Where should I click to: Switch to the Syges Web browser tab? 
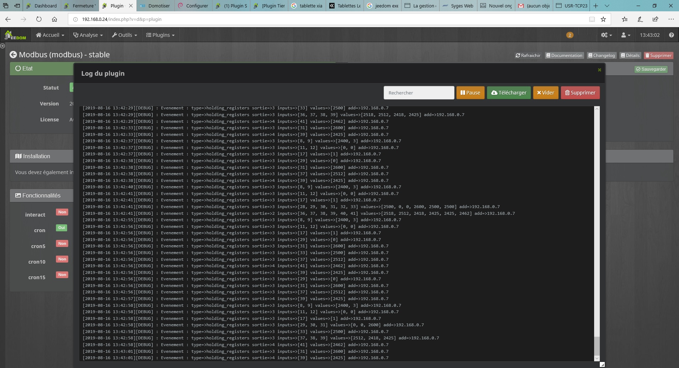(x=458, y=6)
